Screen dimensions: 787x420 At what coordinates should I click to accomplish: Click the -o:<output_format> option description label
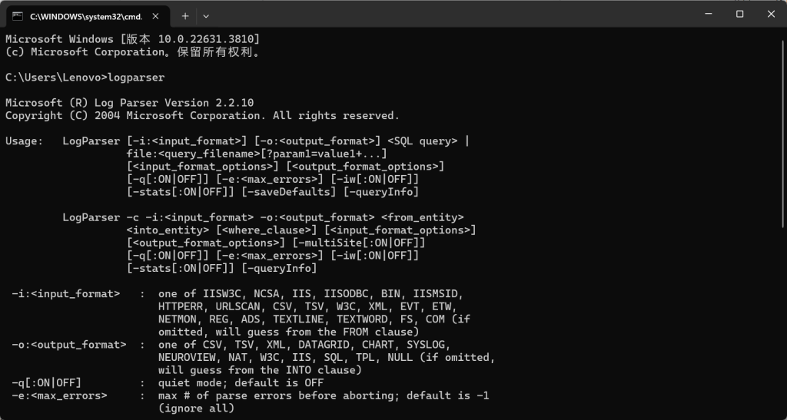(x=68, y=345)
